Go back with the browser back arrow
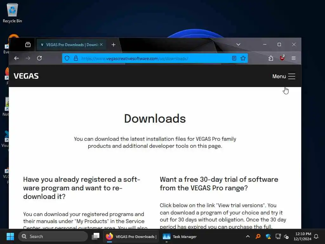Image resolution: width=325 pixels, height=244 pixels. 17,58
